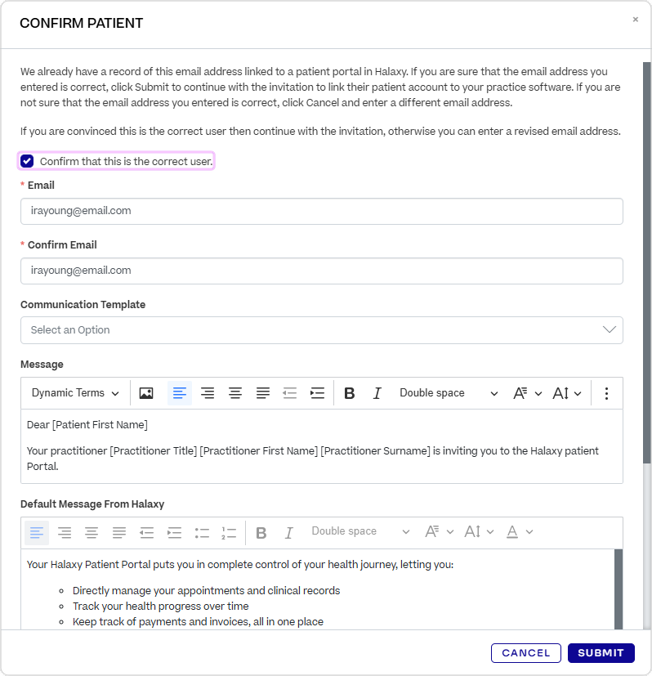The image size is (652, 676).
Task: Click the Confirm Email input field
Action: click(321, 271)
